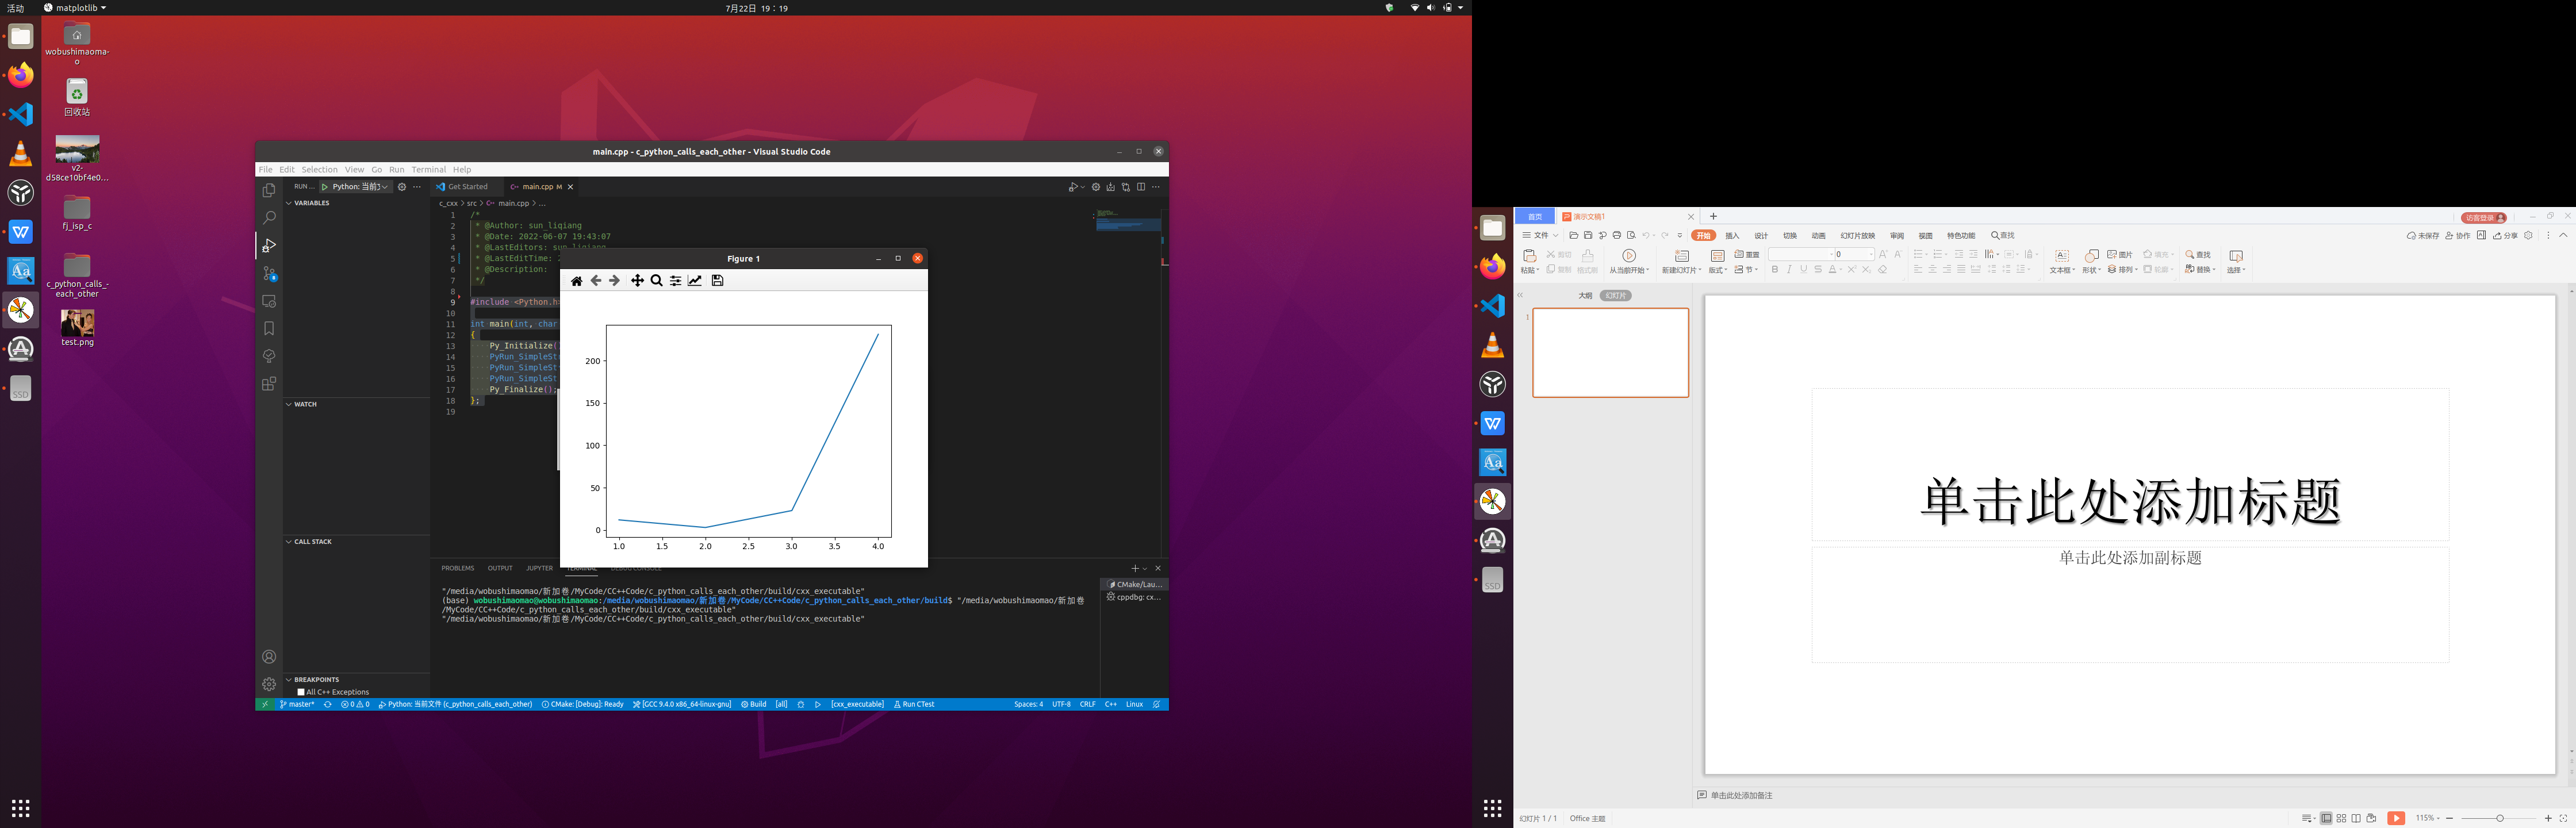Click the WPS zoom slider handle
Screen dimensions: 2576x828
click(2499, 819)
